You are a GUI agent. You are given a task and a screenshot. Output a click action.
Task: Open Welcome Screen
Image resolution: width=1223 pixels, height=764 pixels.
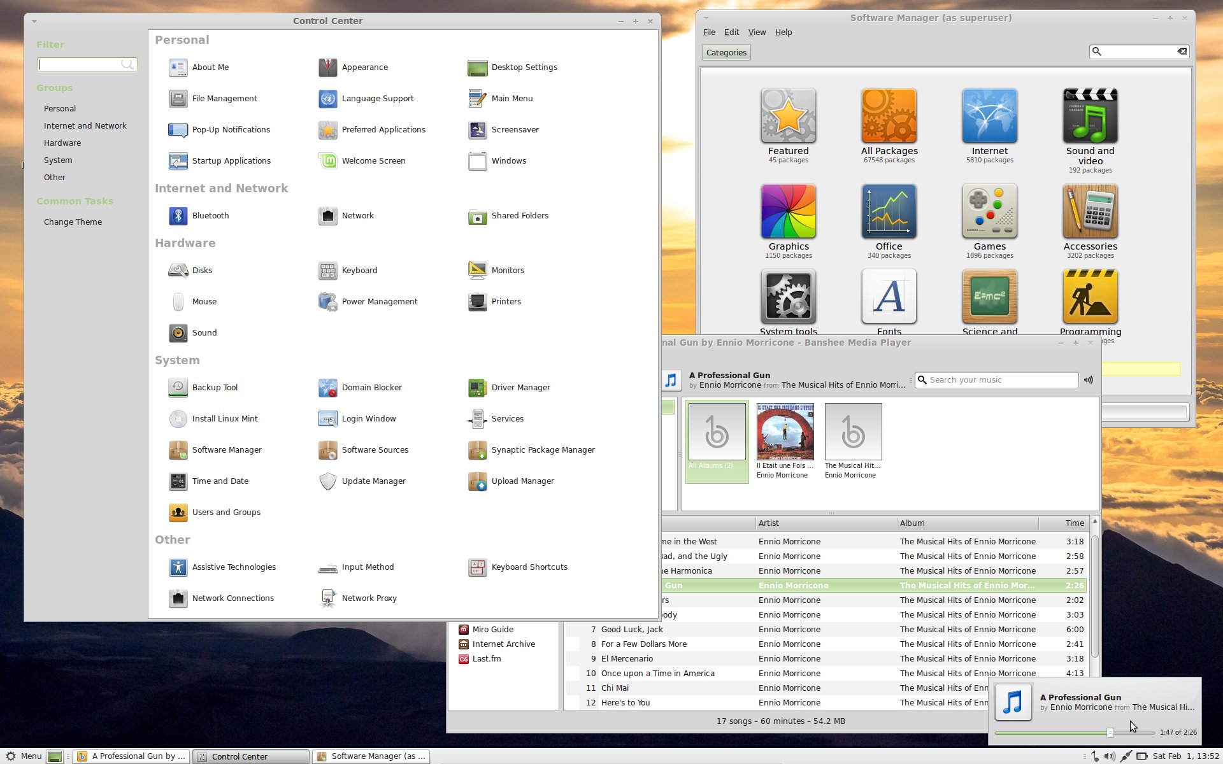(362, 160)
